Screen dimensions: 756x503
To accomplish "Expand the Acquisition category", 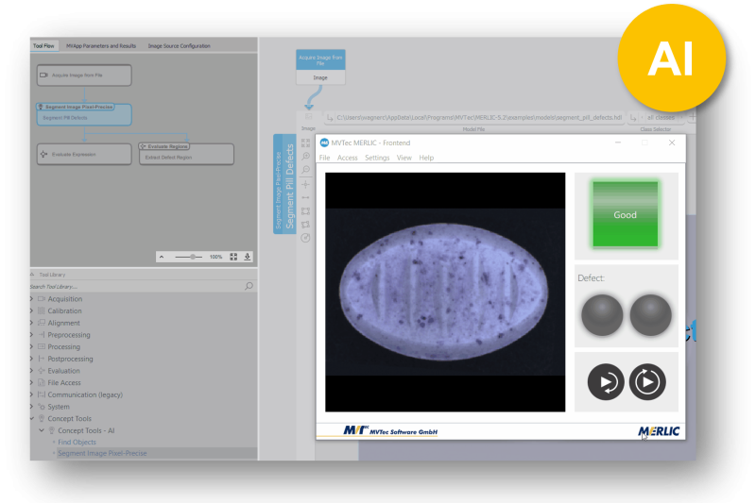I will pyautogui.click(x=32, y=299).
